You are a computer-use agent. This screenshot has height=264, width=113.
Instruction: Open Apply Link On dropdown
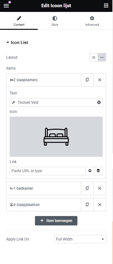point(80,239)
